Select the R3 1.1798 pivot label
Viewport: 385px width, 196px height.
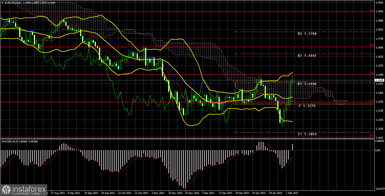click(307, 34)
